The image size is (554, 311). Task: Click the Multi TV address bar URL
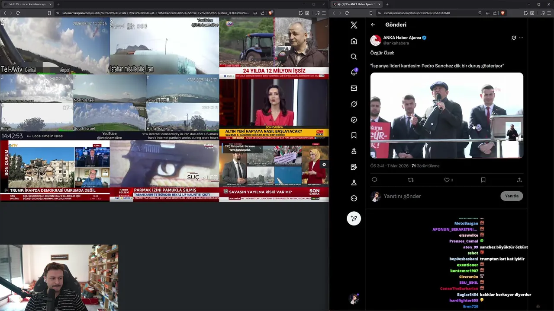(155, 13)
